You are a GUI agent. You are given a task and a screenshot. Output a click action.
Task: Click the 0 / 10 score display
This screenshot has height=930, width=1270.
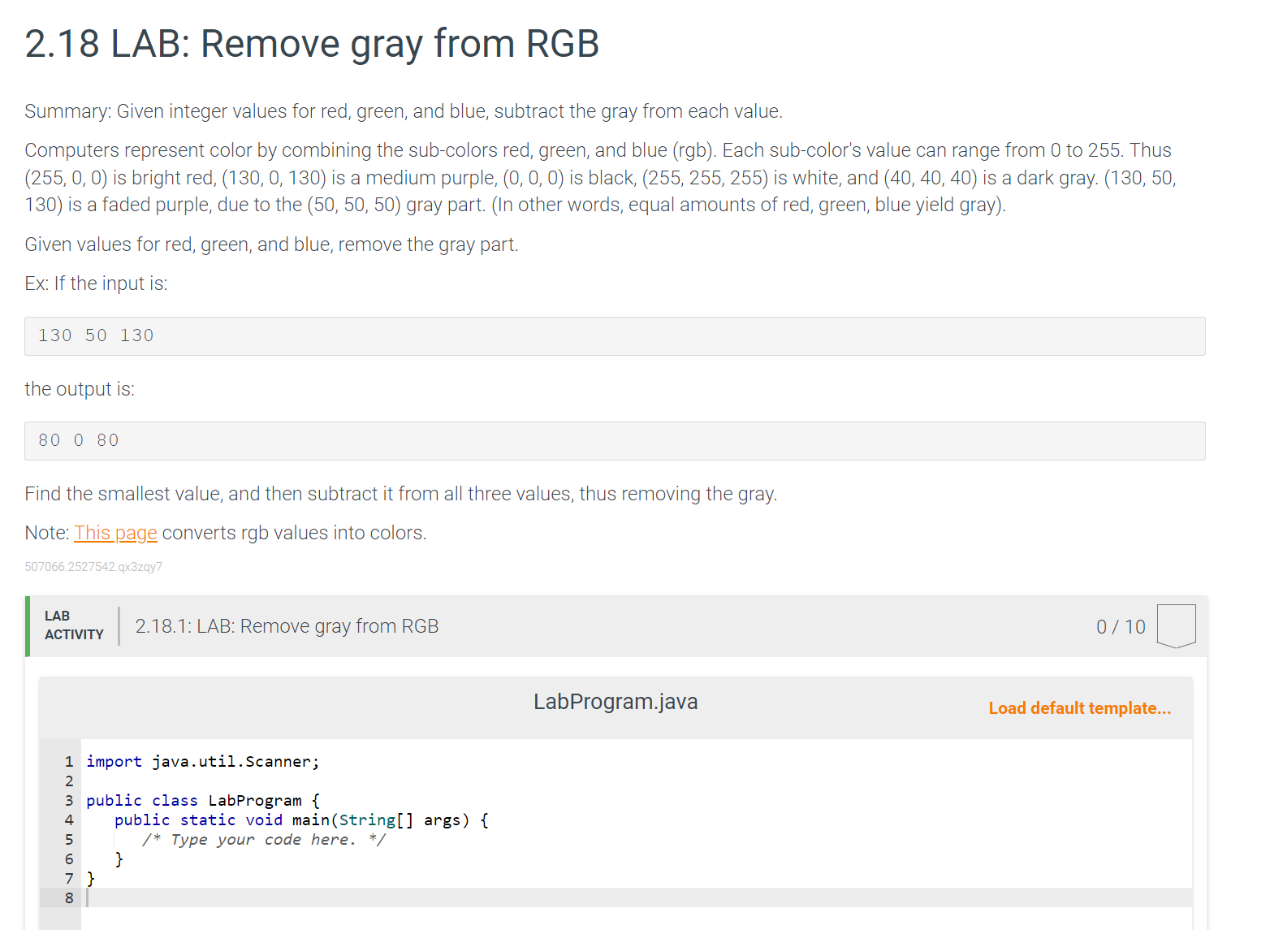coord(1121,625)
